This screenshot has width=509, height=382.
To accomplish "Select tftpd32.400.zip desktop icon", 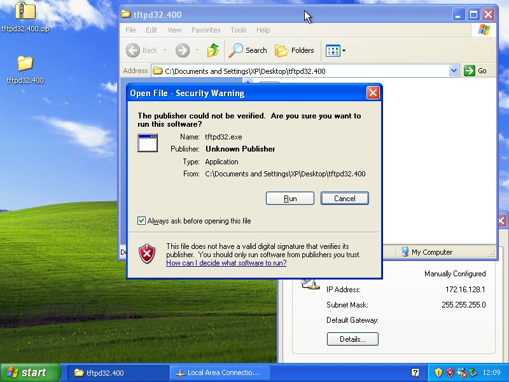I will (x=25, y=11).
